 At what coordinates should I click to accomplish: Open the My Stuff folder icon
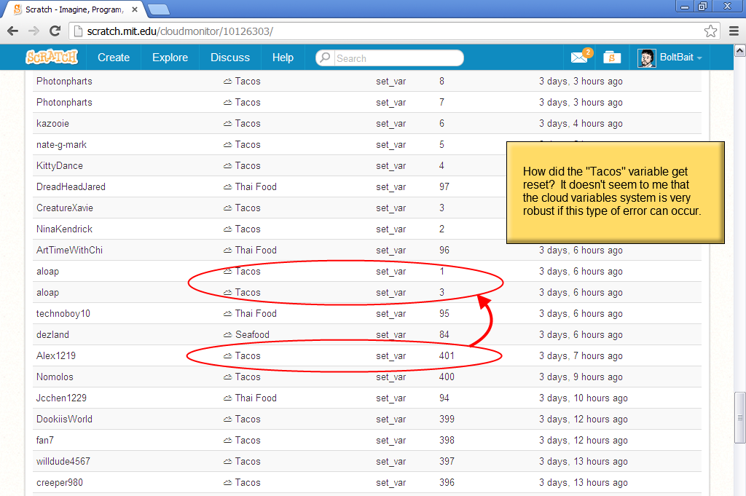point(612,58)
